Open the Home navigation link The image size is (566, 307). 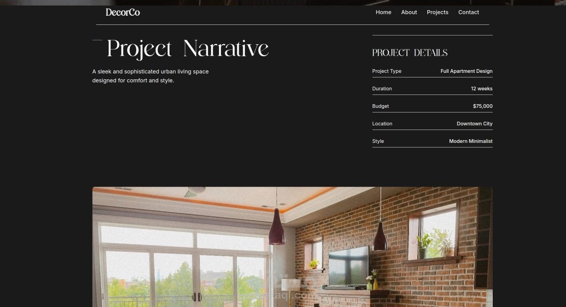point(383,12)
